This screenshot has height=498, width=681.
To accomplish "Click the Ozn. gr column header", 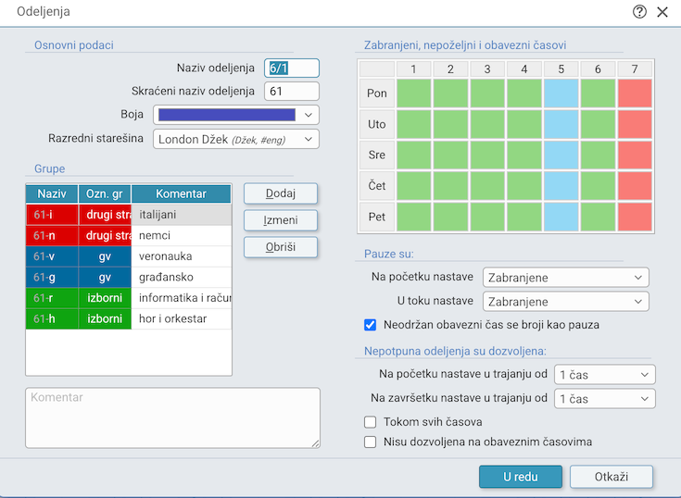I will tap(105, 193).
